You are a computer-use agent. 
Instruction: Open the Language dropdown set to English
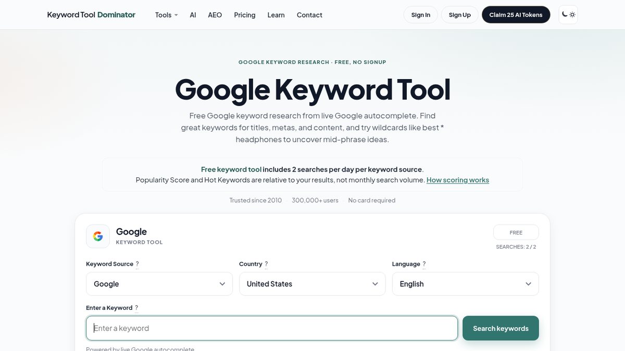466,284
